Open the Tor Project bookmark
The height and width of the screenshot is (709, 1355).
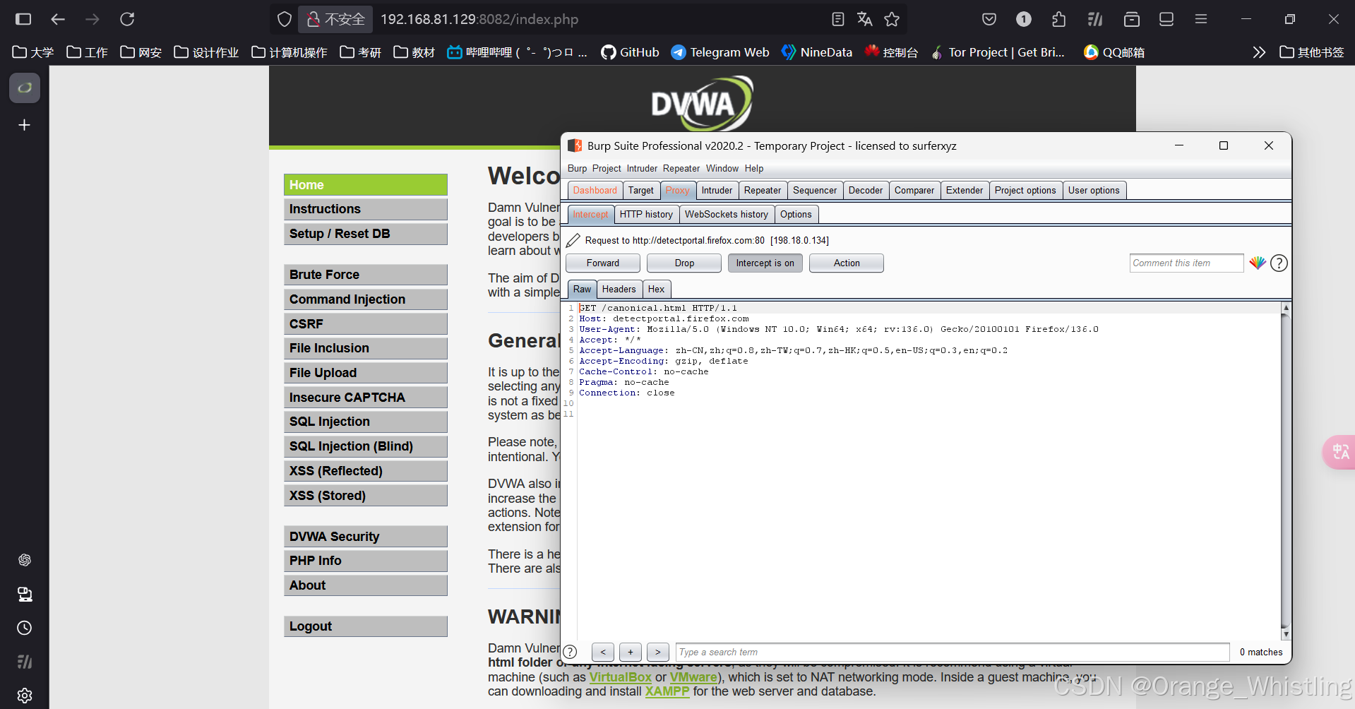click(x=998, y=52)
